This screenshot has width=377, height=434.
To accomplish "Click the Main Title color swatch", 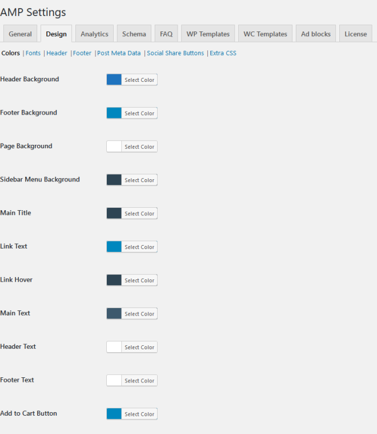I will [x=114, y=213].
